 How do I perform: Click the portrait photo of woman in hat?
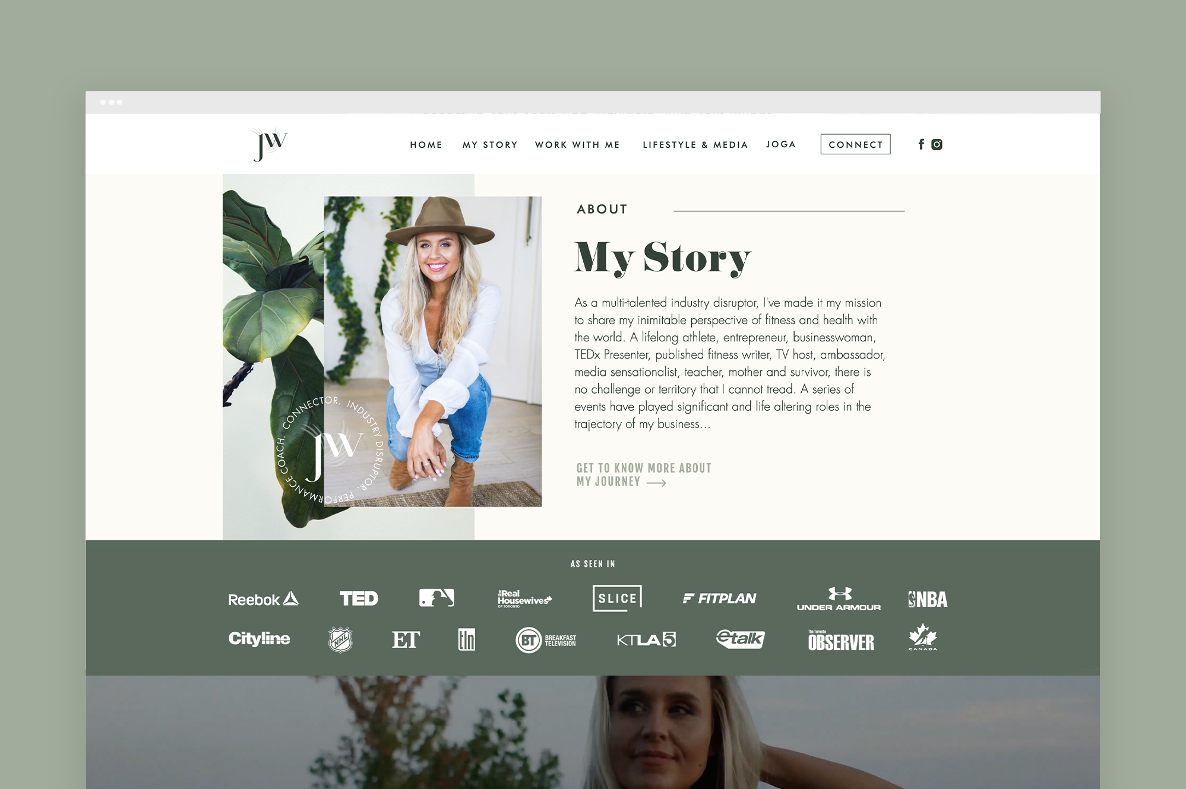pos(433,351)
